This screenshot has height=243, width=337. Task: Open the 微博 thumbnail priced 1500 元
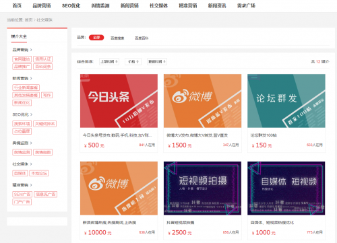pyautogui.click(x=202, y=101)
